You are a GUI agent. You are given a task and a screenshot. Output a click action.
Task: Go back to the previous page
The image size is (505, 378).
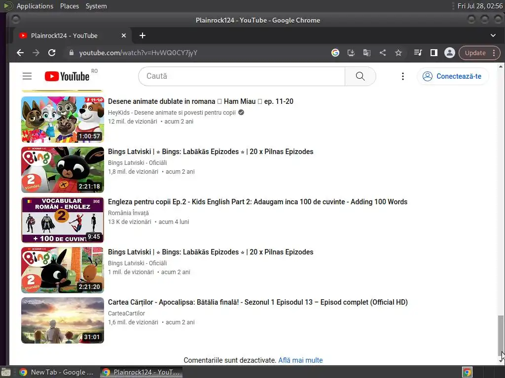pyautogui.click(x=20, y=53)
